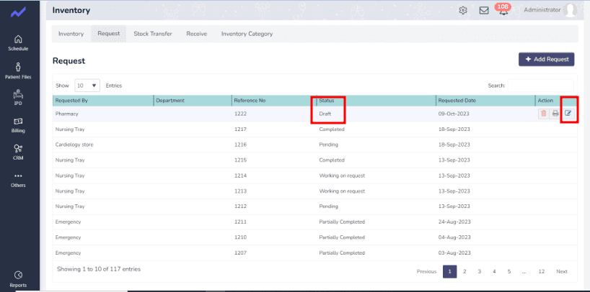The width and height of the screenshot is (590, 292).
Task: Switch to the Stock Transfer tab
Action: pos(152,34)
